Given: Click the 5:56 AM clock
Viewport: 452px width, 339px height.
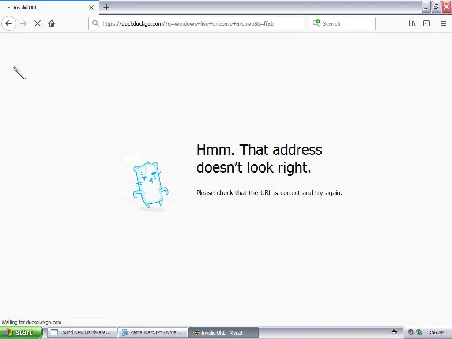Looking at the screenshot, I should coord(436,332).
